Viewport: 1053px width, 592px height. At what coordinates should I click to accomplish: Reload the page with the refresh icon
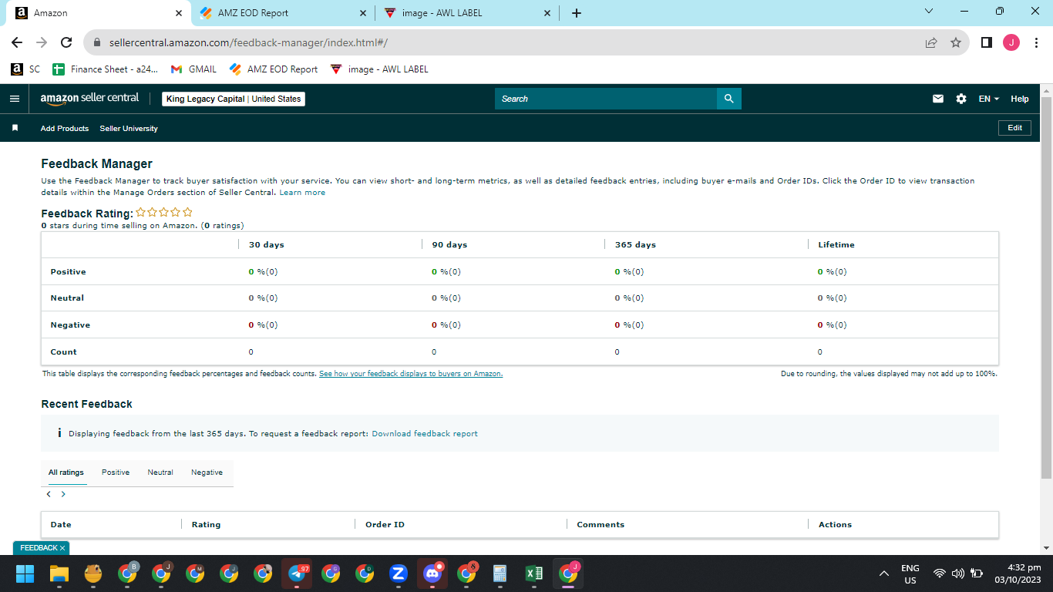pos(66,43)
